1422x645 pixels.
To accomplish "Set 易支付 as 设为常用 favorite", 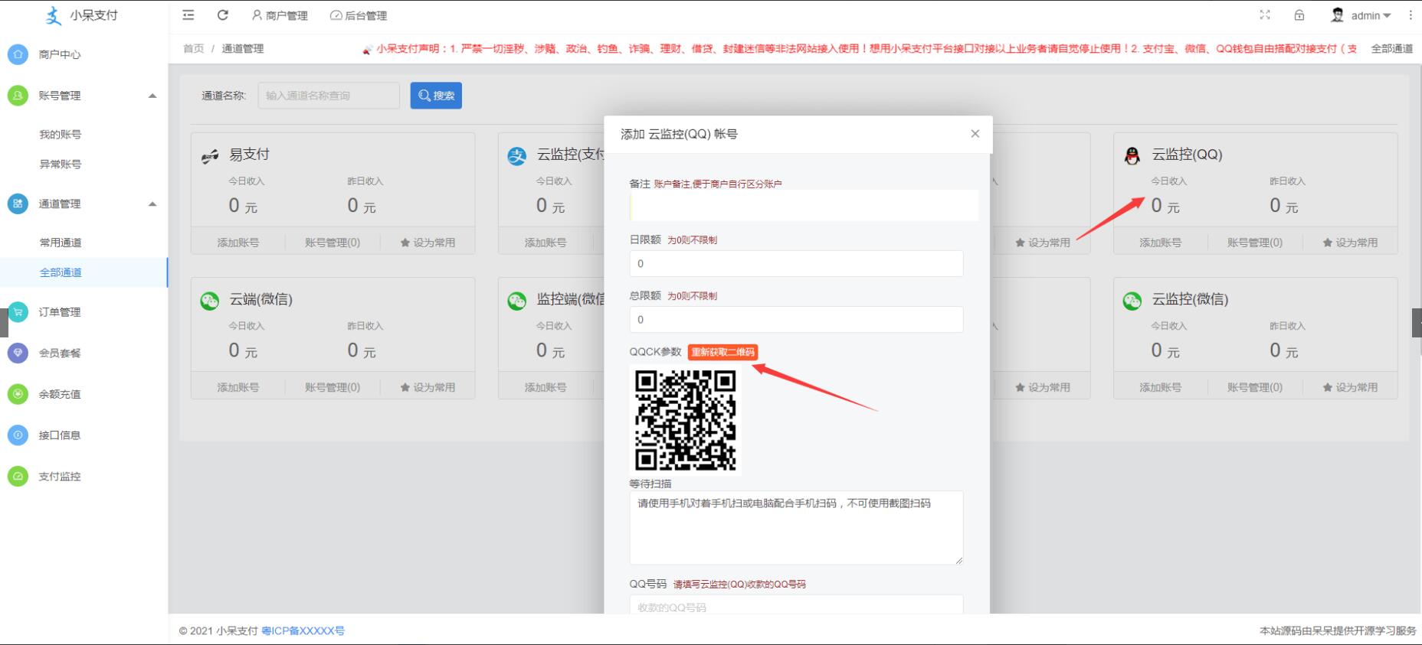I will [x=428, y=243].
